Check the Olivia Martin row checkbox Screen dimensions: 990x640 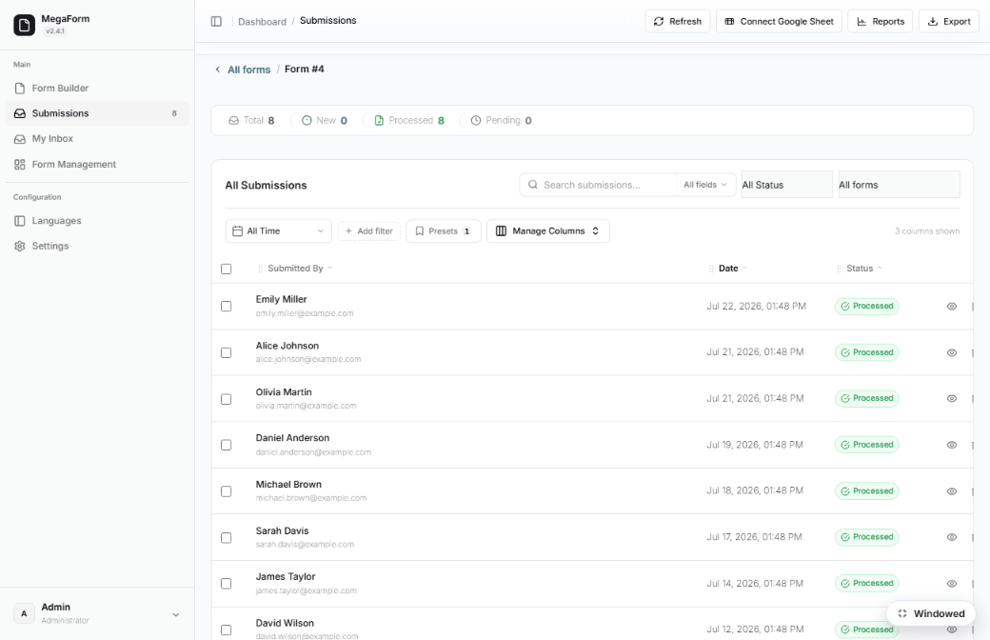coord(226,399)
